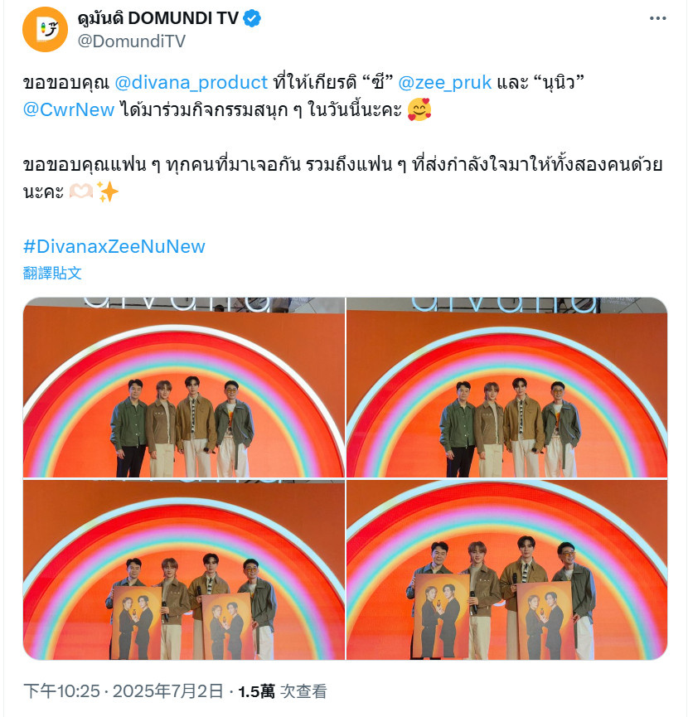The image size is (688, 717).
Task: Open the @divana_product mention
Action: 191,82
